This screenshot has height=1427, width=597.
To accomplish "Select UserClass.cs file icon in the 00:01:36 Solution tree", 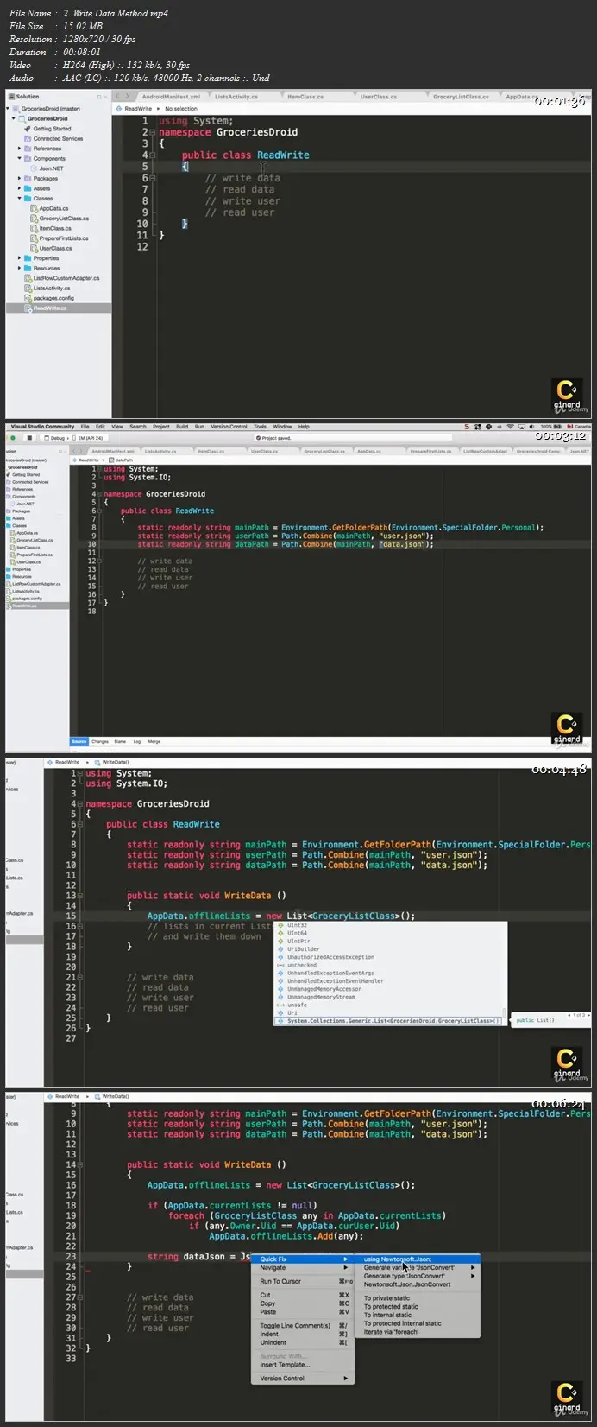I will (35, 248).
